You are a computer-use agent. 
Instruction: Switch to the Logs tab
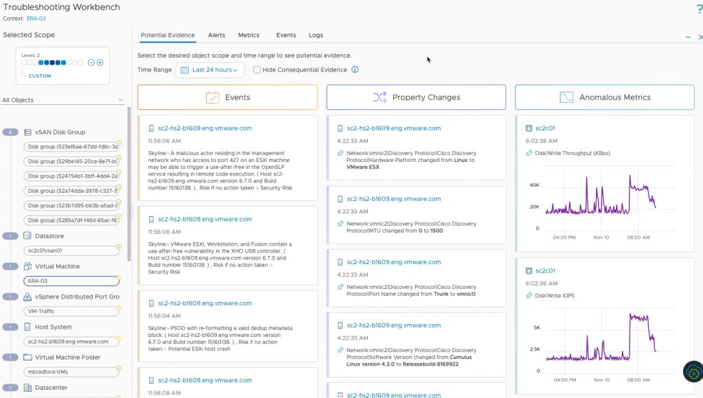(316, 35)
